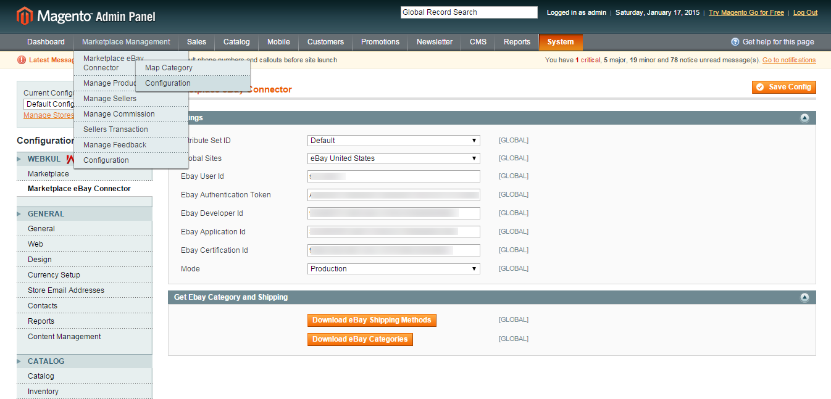Expand the CATALOG section arrow
The image size is (831, 399).
coord(19,361)
